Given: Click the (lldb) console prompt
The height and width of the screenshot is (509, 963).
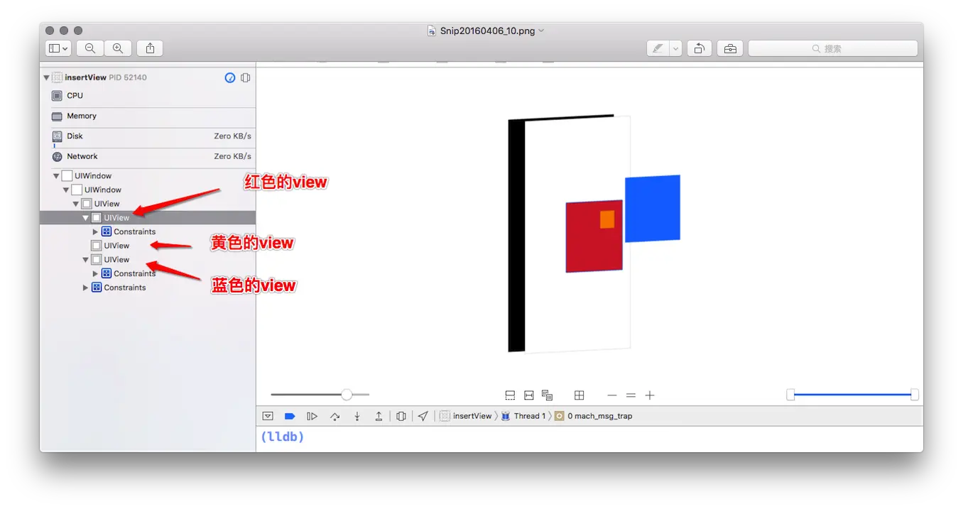Looking at the screenshot, I should coord(282,437).
